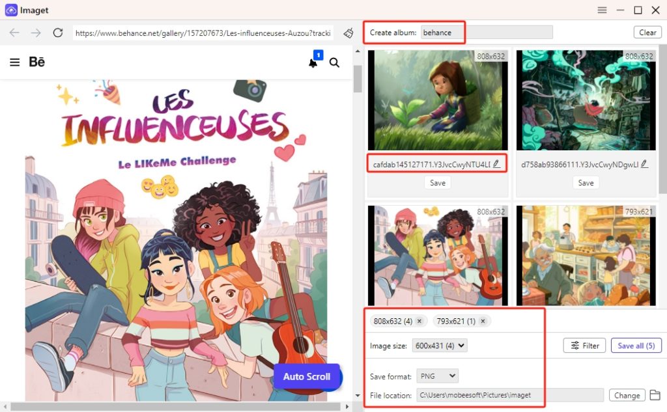This screenshot has height=412, width=667.
Task: Remove the 793x621 size filter tag
Action: tap(483, 321)
